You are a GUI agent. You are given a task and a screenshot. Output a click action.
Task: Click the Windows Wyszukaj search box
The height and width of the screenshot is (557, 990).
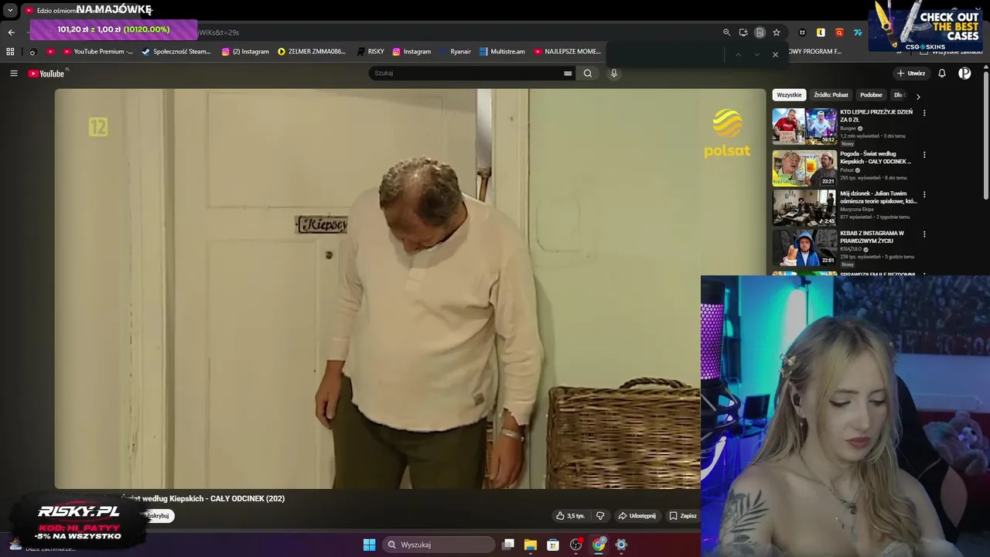click(439, 545)
